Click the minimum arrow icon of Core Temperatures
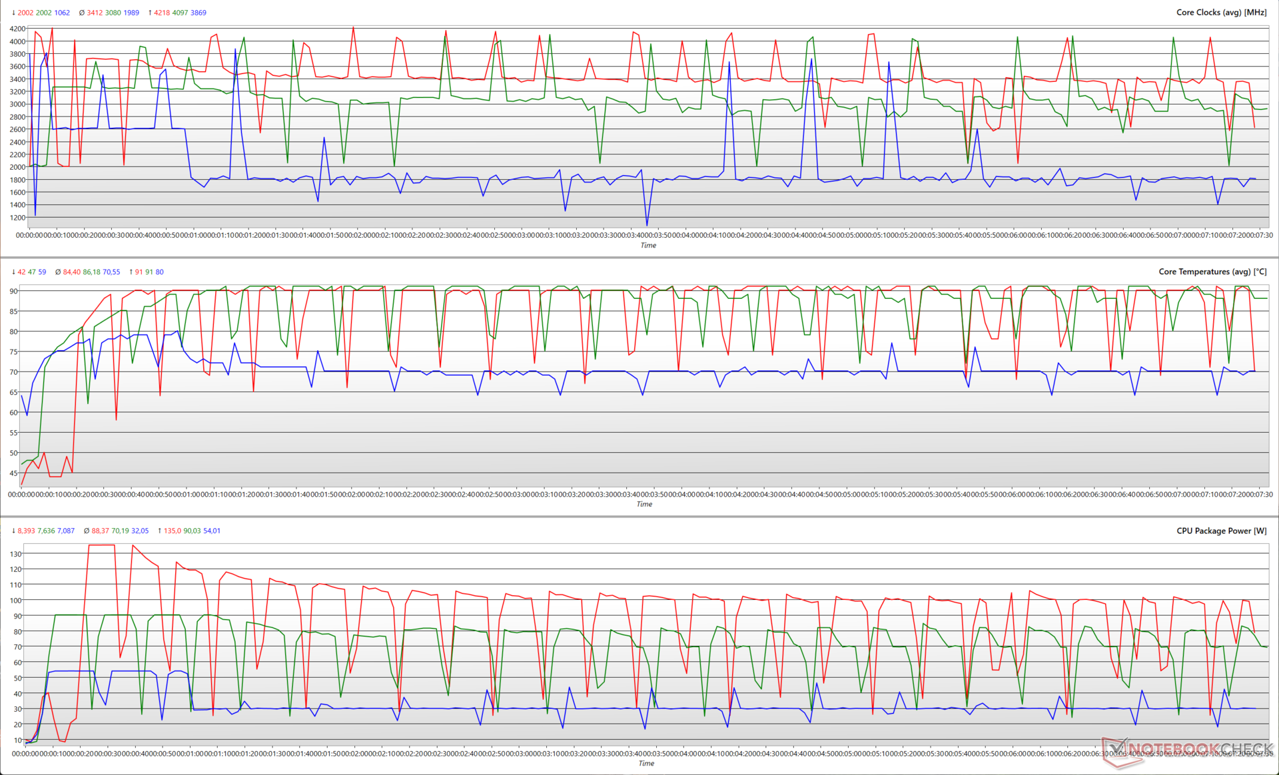The width and height of the screenshot is (1279, 775). (x=13, y=272)
